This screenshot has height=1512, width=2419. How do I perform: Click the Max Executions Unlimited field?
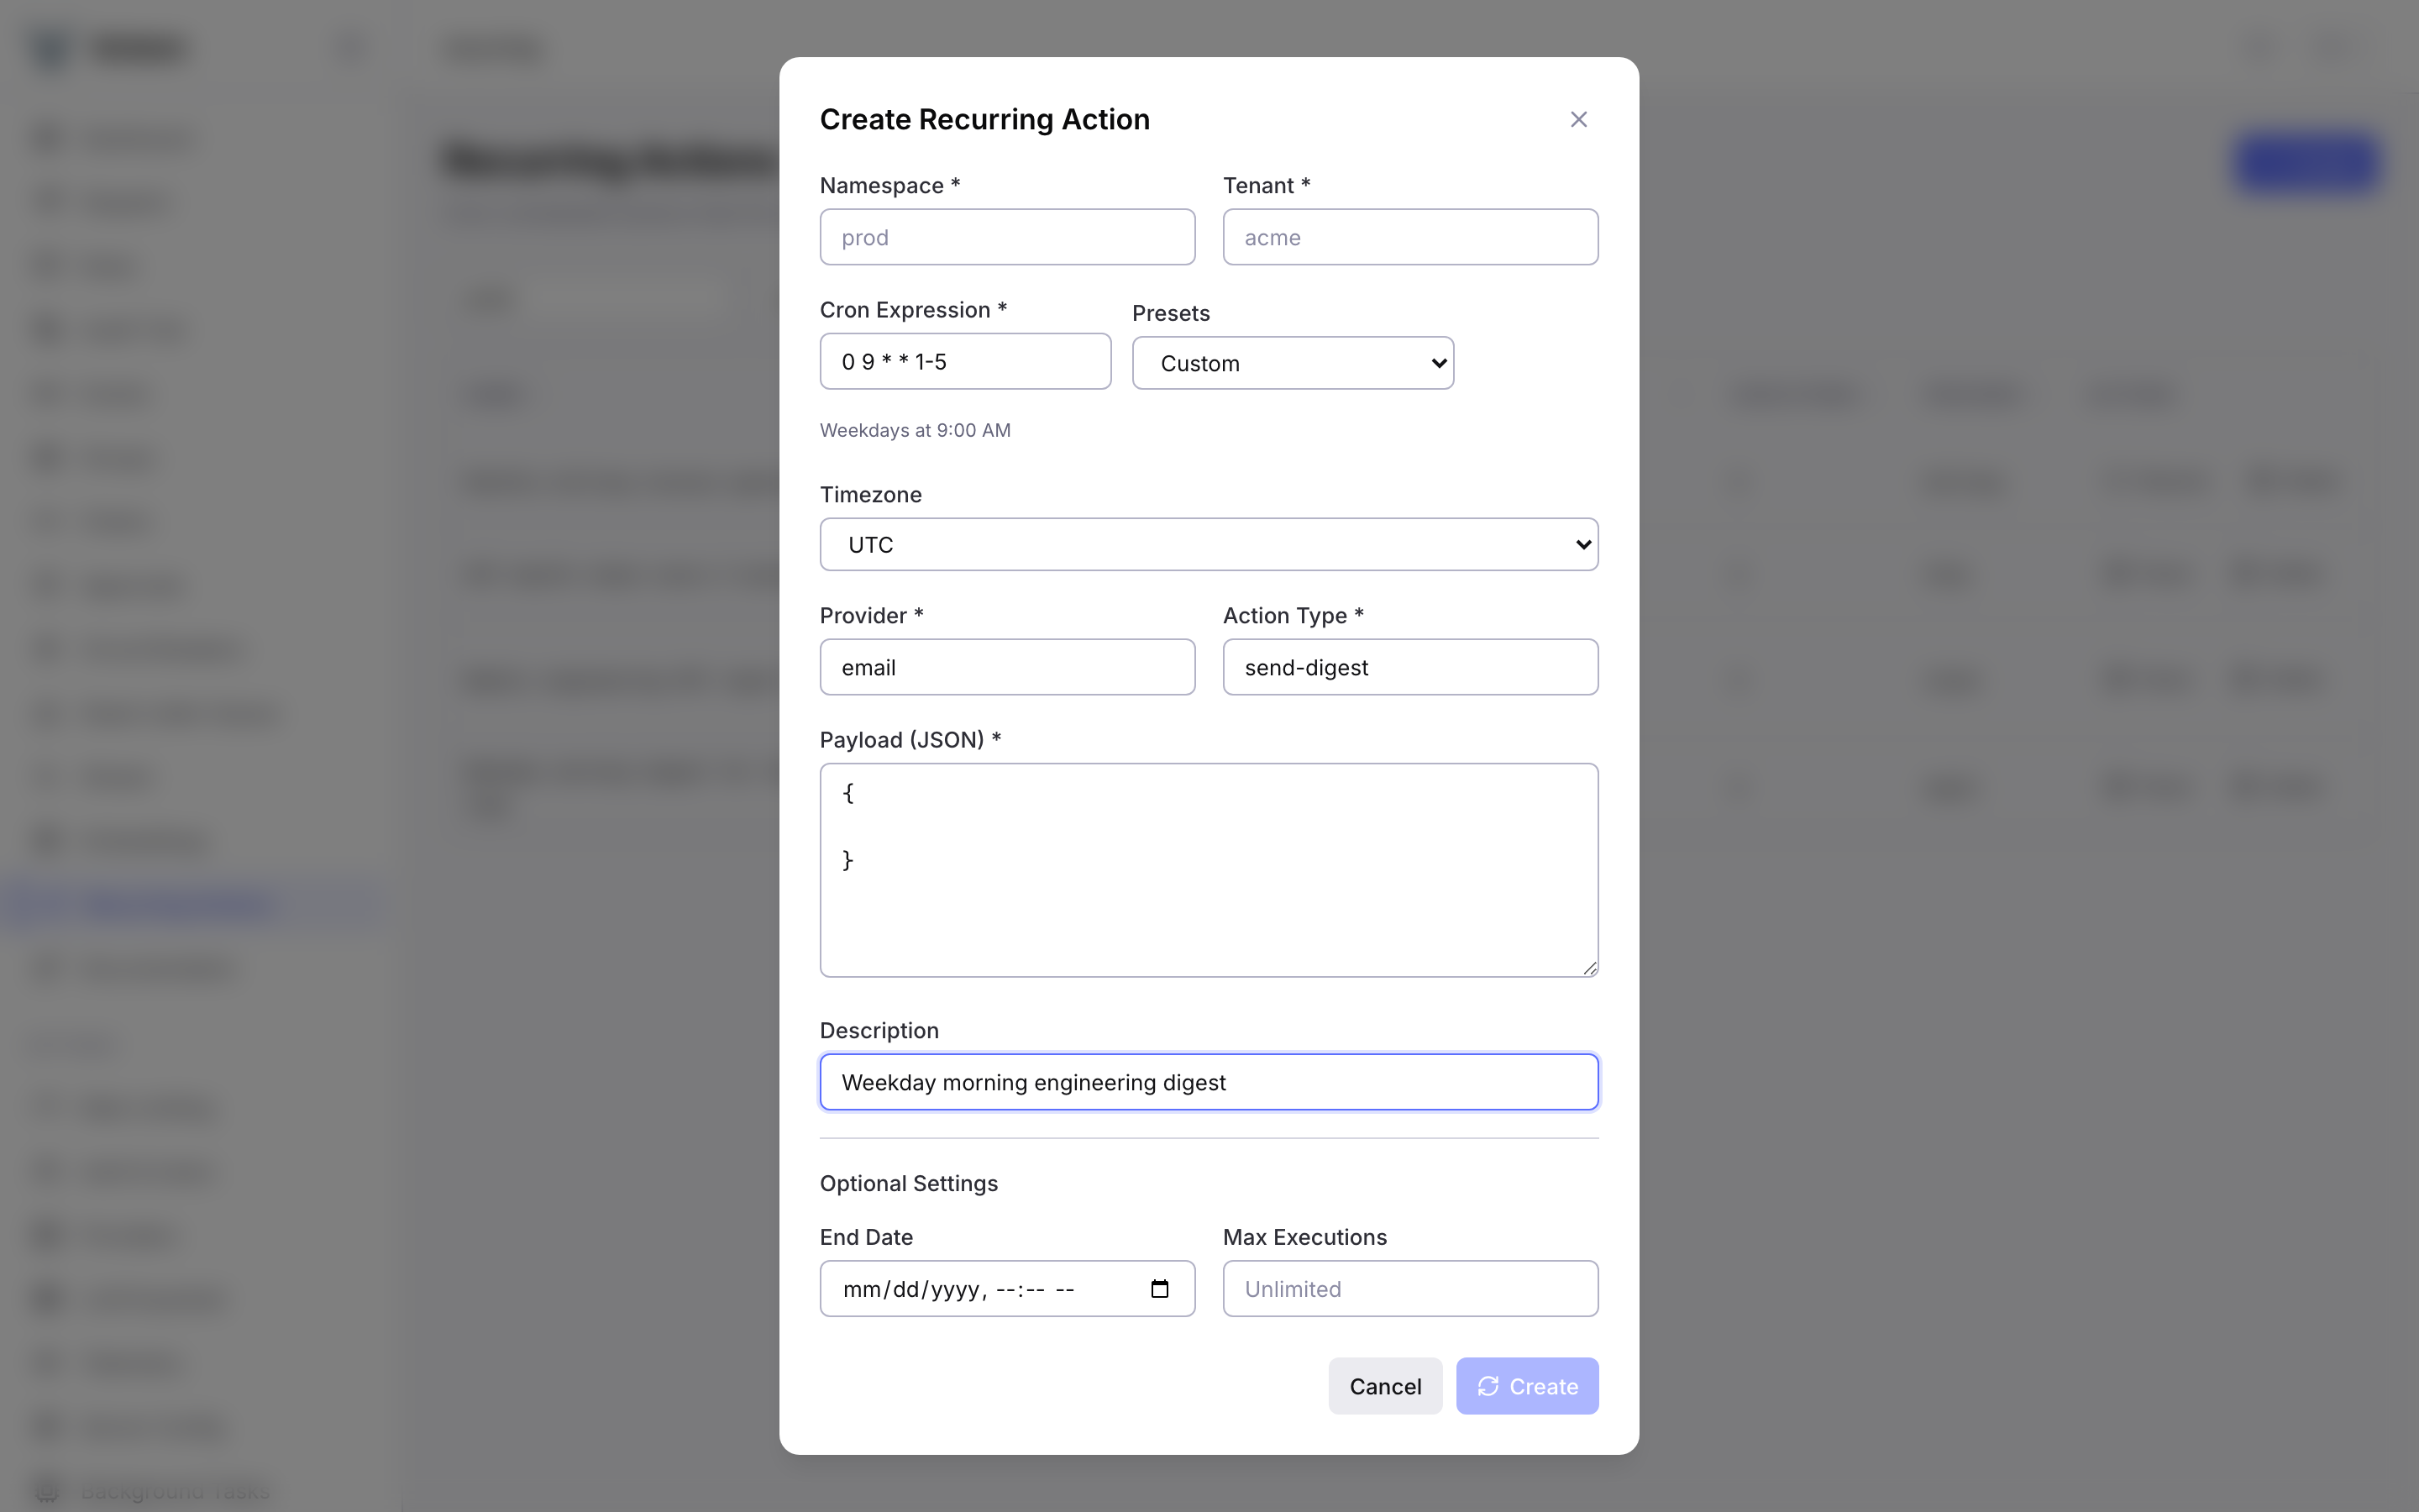click(1409, 1289)
